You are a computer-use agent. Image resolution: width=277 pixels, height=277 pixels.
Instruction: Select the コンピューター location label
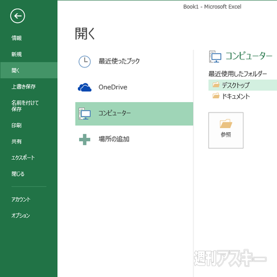[114, 113]
